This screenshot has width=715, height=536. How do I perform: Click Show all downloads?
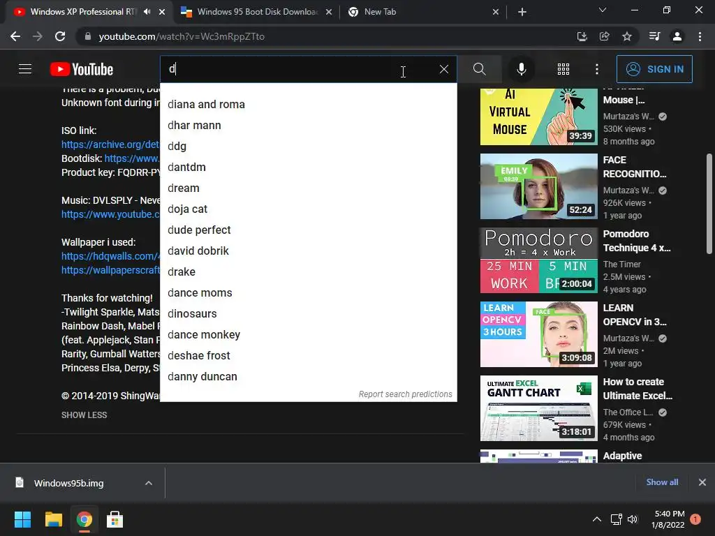click(662, 482)
